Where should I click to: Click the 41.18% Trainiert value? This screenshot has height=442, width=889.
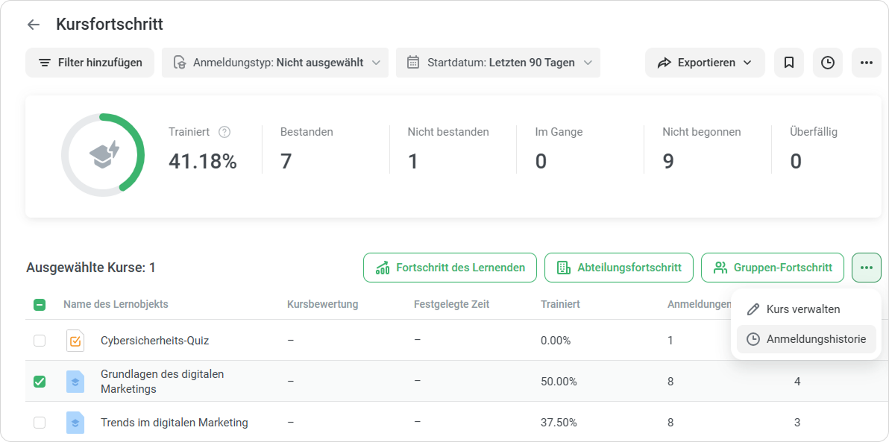(202, 162)
